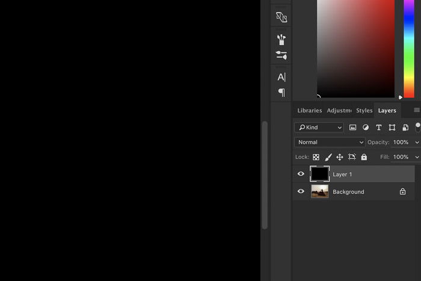Viewport: 421px width, 281px height.
Task: Filter layers by shape layers icon
Action: (392, 128)
